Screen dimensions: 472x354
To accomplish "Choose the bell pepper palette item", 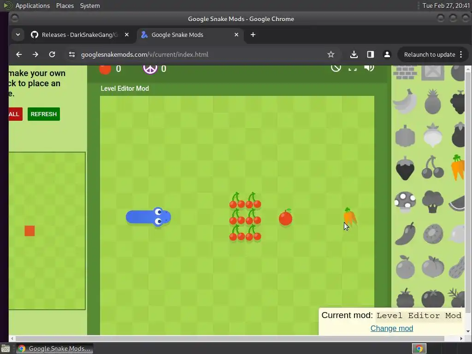I will 405,136.
